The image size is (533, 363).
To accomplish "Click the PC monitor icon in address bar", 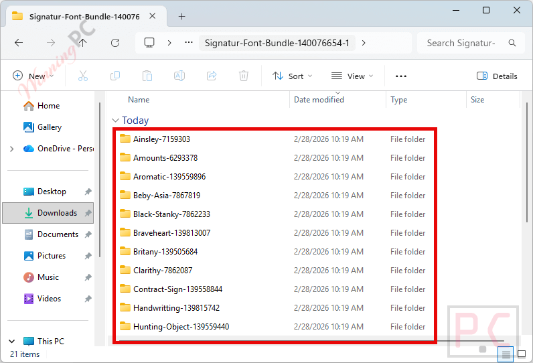I will click(x=149, y=43).
